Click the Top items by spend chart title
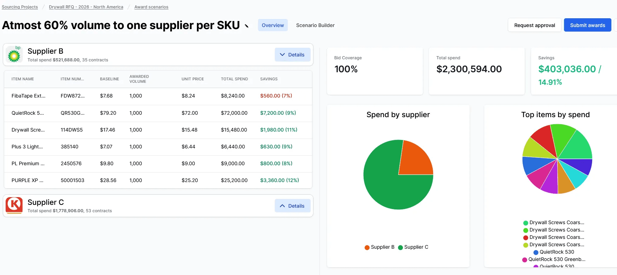The width and height of the screenshot is (617, 275). [x=555, y=115]
